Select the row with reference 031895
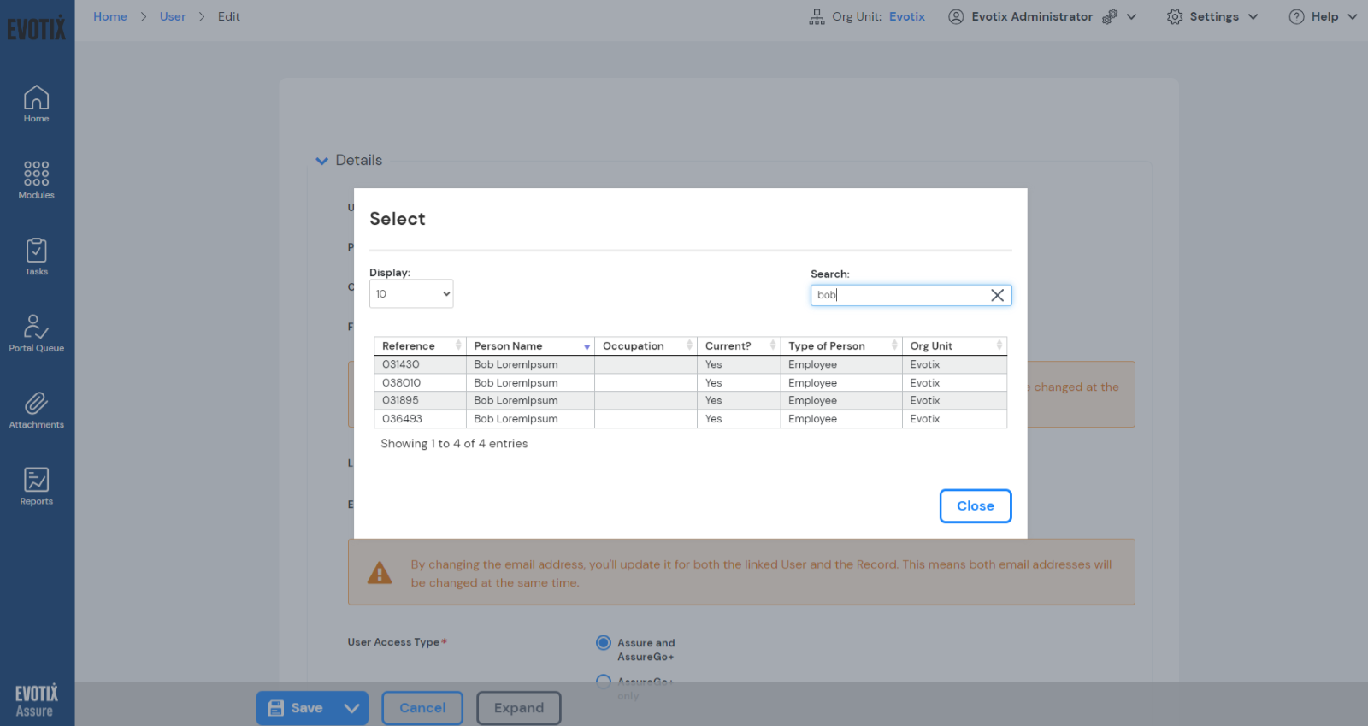Viewport: 1368px width, 726px height. tap(690, 400)
